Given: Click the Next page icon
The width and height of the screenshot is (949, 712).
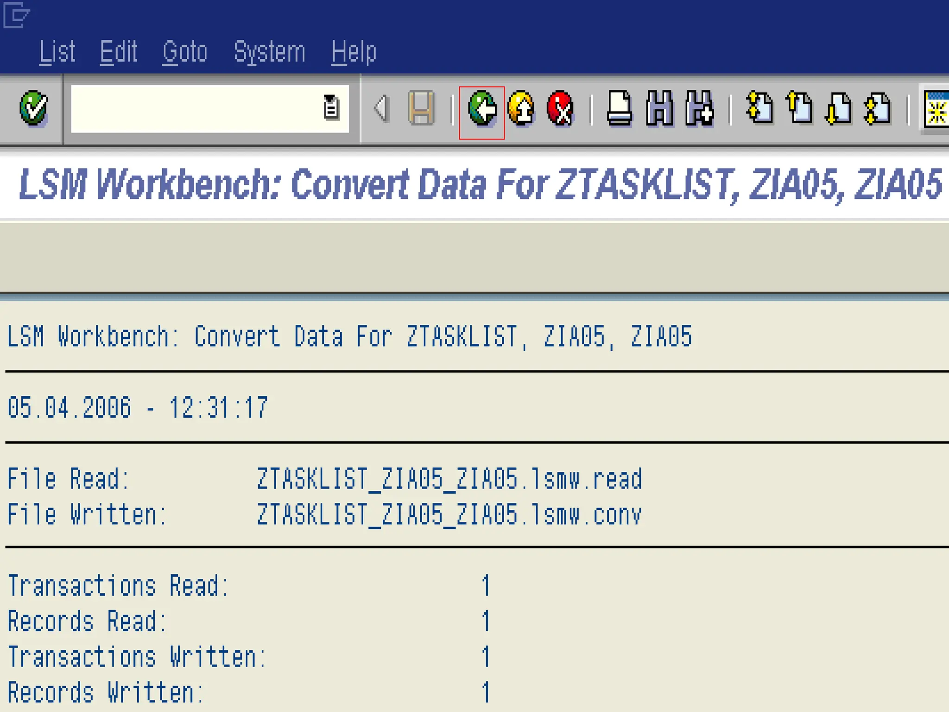Looking at the screenshot, I should pyautogui.click(x=839, y=109).
